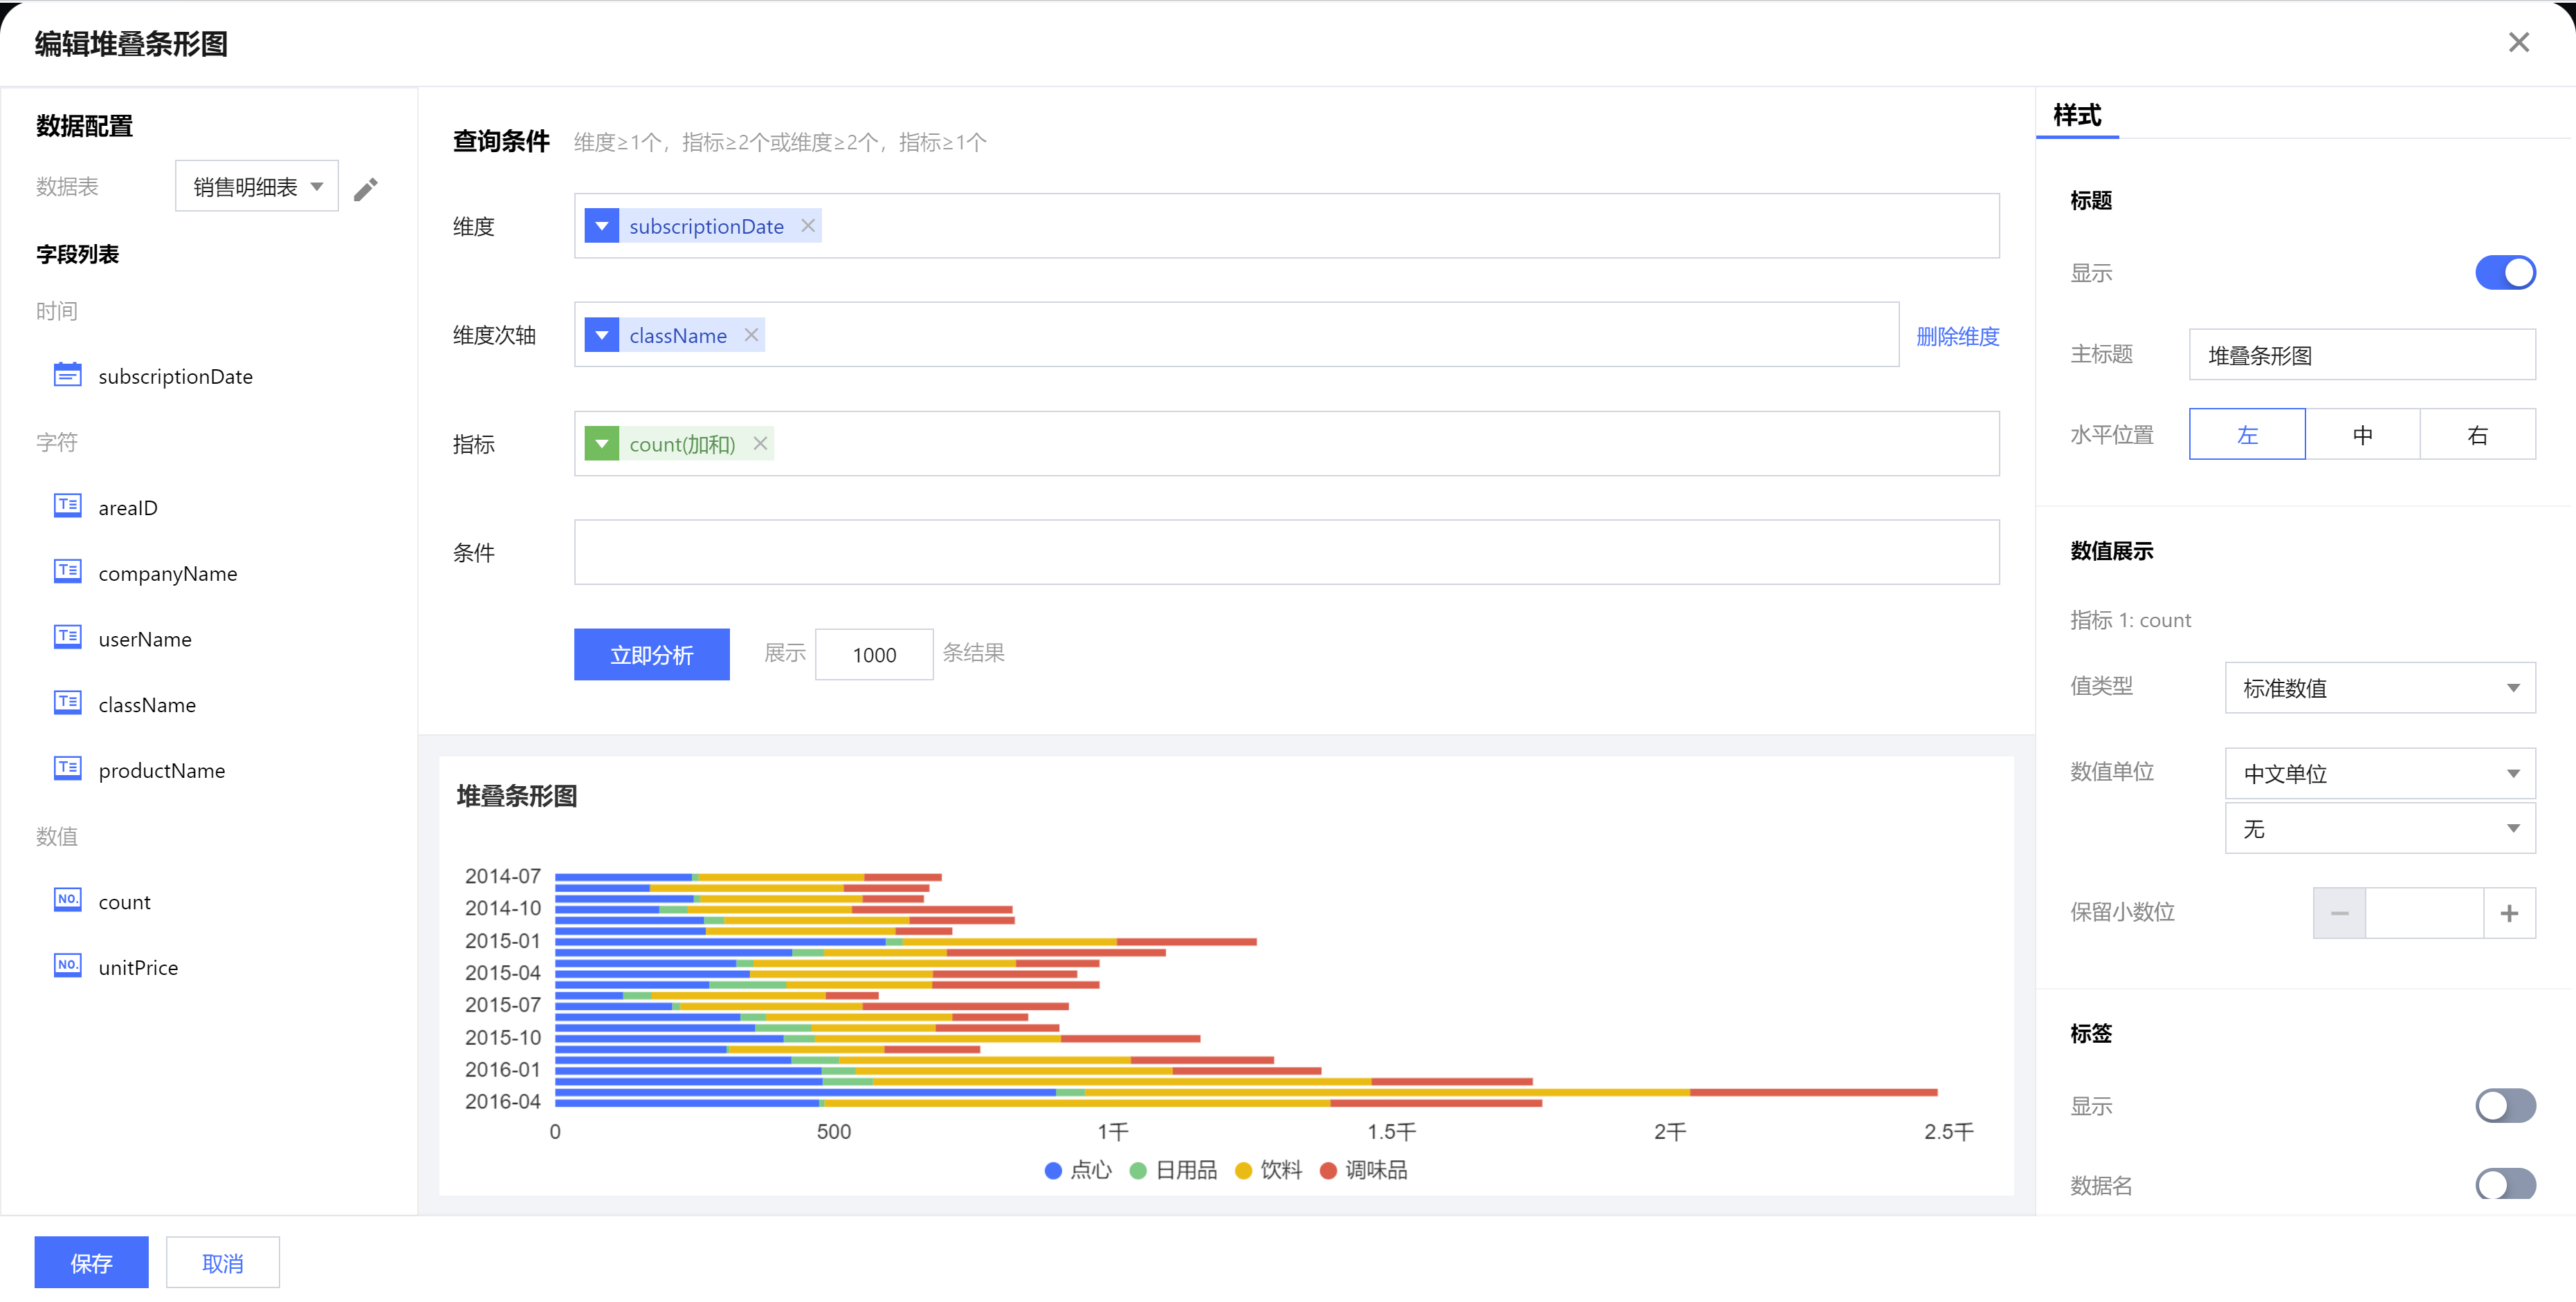Open the blue dropdown arrow on subscriptionDate tag
2576x1302 pixels.
pos(601,226)
